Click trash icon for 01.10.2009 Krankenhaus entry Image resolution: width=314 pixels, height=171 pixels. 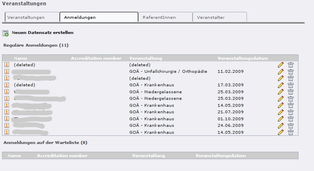tap(291, 119)
